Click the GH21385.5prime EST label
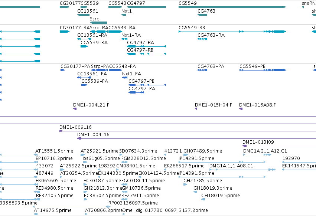The image size is (316, 216). click(202, 181)
